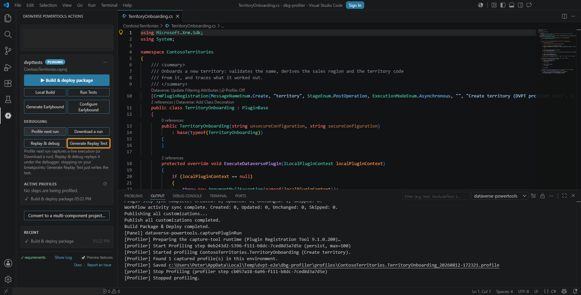
Task: Open the Terminal menu
Action: tap(109, 5)
